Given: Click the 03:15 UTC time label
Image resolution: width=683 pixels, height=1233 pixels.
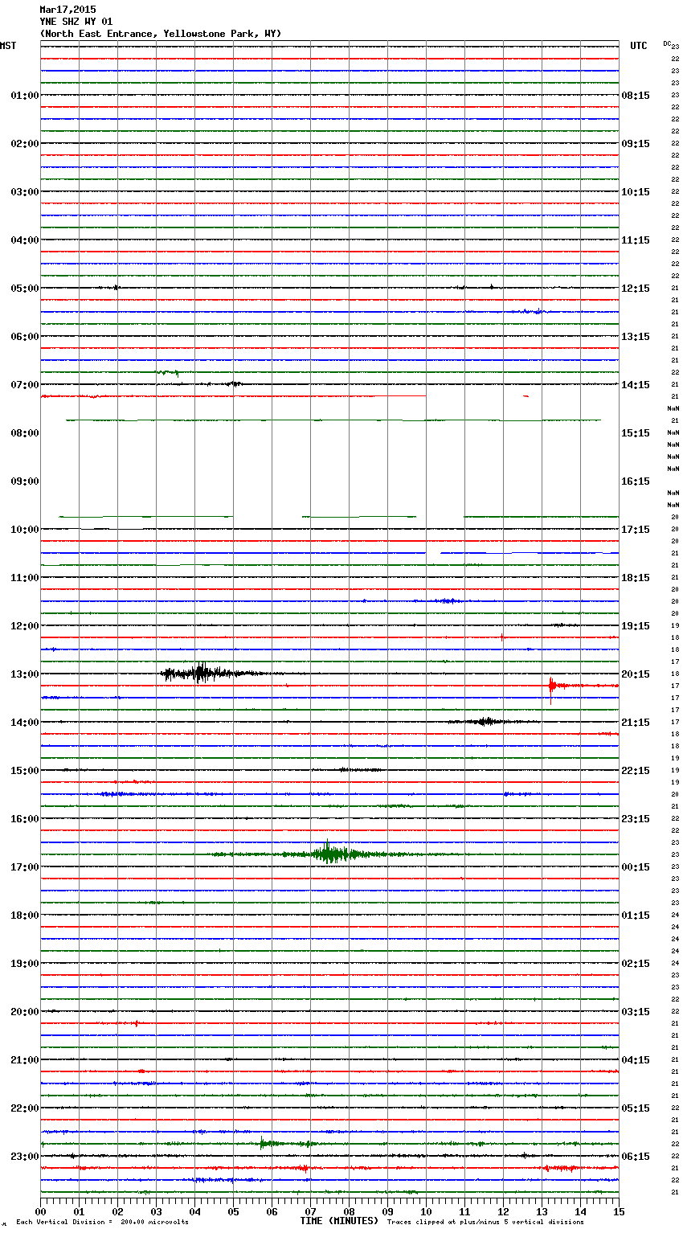Looking at the screenshot, I should (x=636, y=1011).
